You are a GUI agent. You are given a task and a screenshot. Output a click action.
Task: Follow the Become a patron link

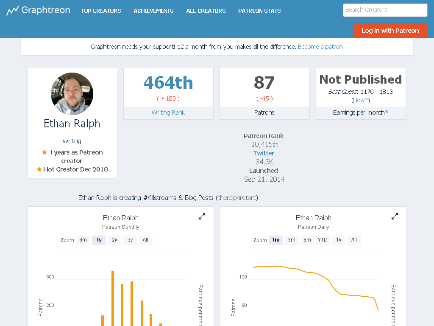(320, 47)
